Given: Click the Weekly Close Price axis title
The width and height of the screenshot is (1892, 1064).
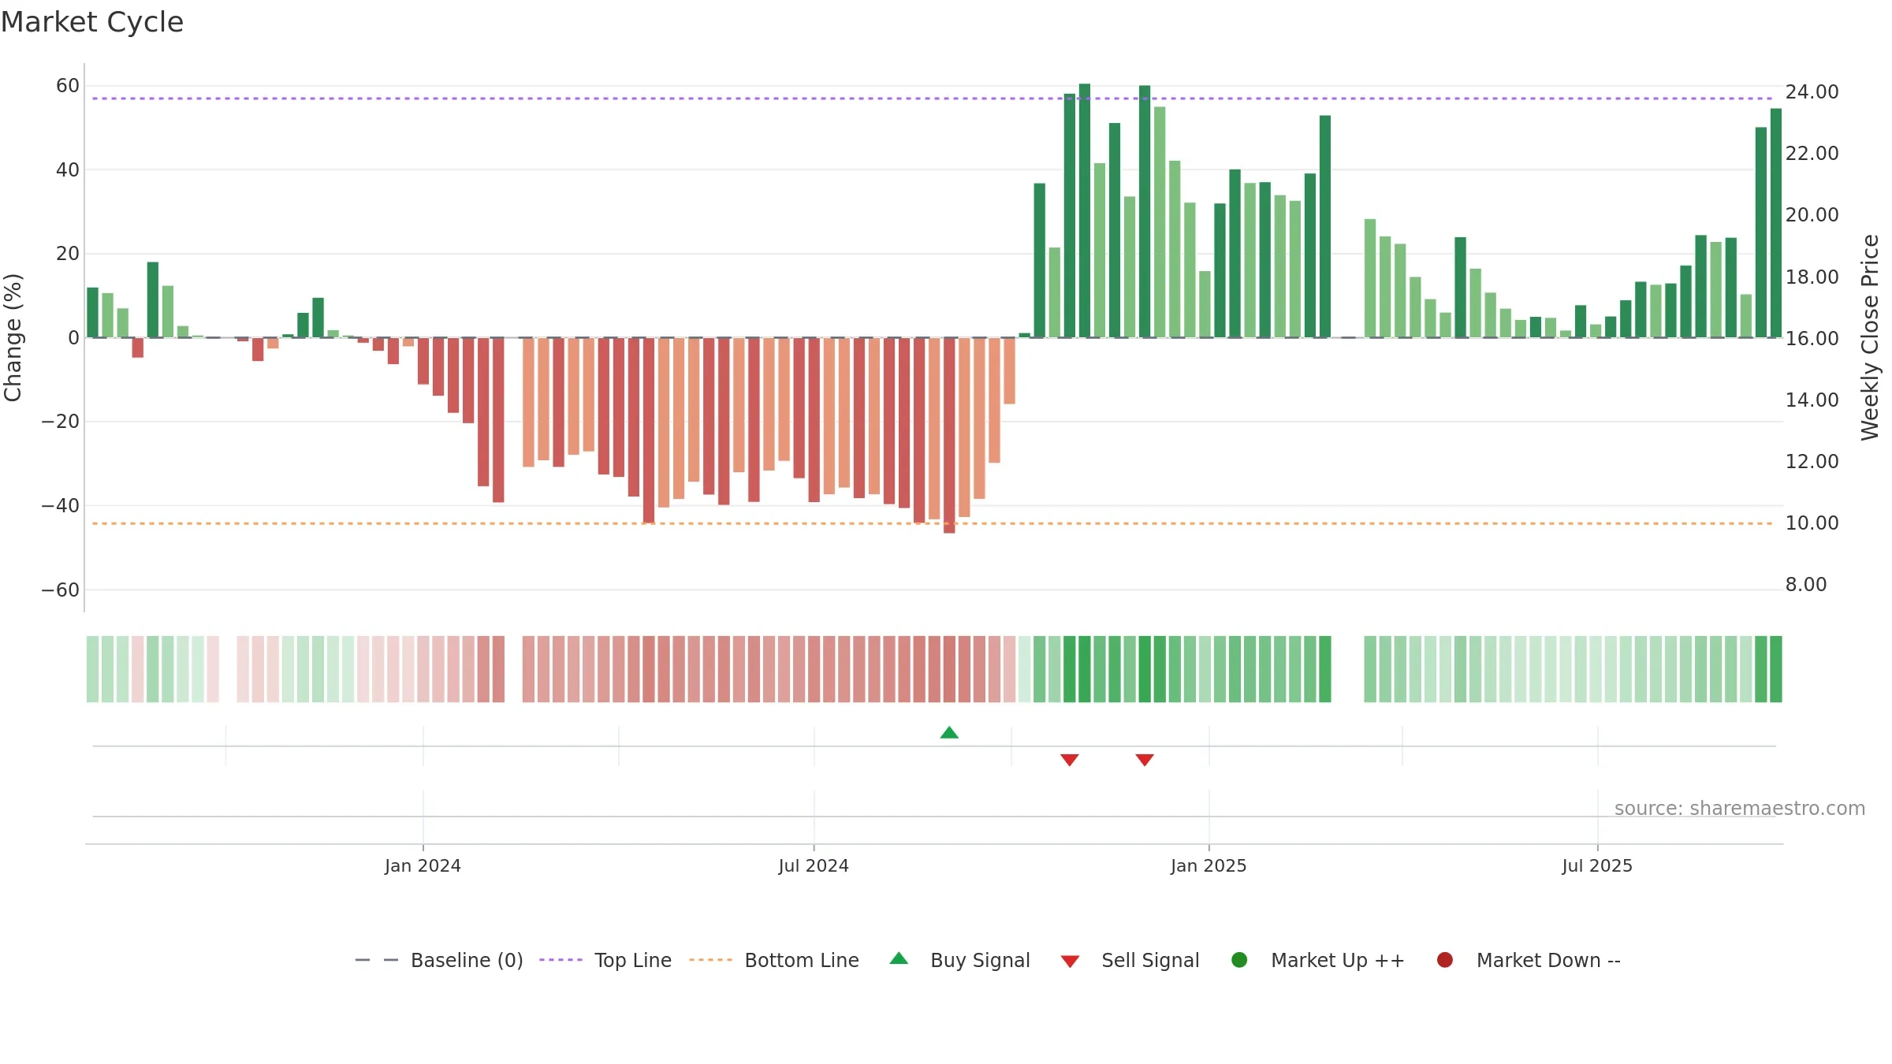Looking at the screenshot, I should click(1870, 337).
